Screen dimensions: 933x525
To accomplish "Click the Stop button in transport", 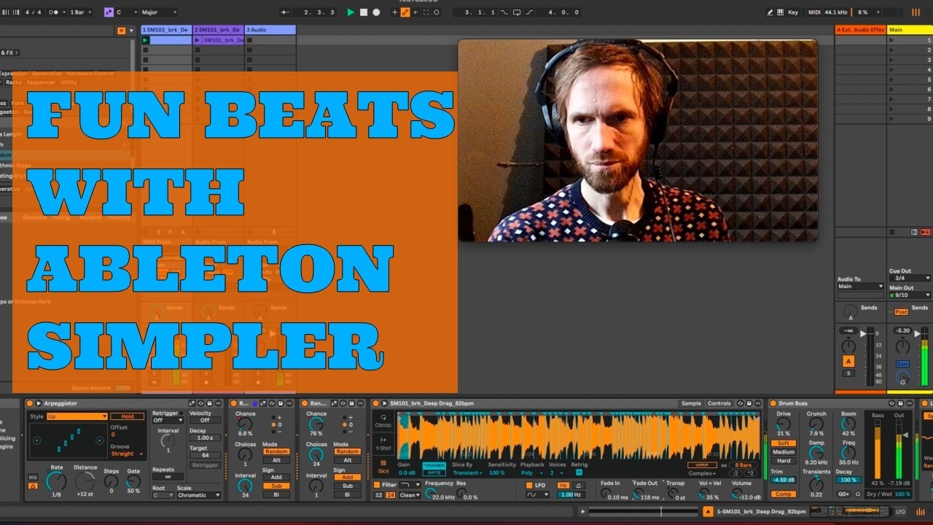I will 364,12.
